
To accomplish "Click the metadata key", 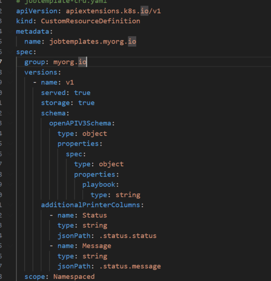I will [x=33, y=31].
